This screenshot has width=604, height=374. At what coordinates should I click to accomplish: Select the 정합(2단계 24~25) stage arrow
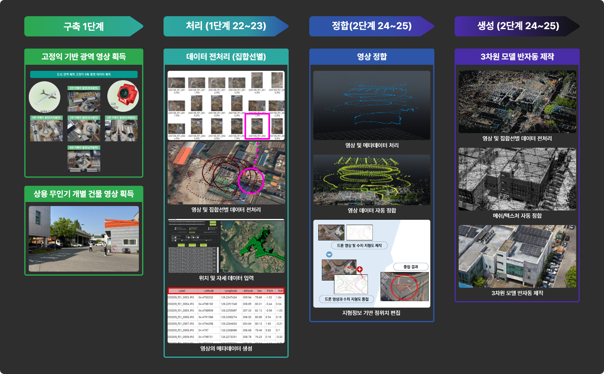[371, 26]
